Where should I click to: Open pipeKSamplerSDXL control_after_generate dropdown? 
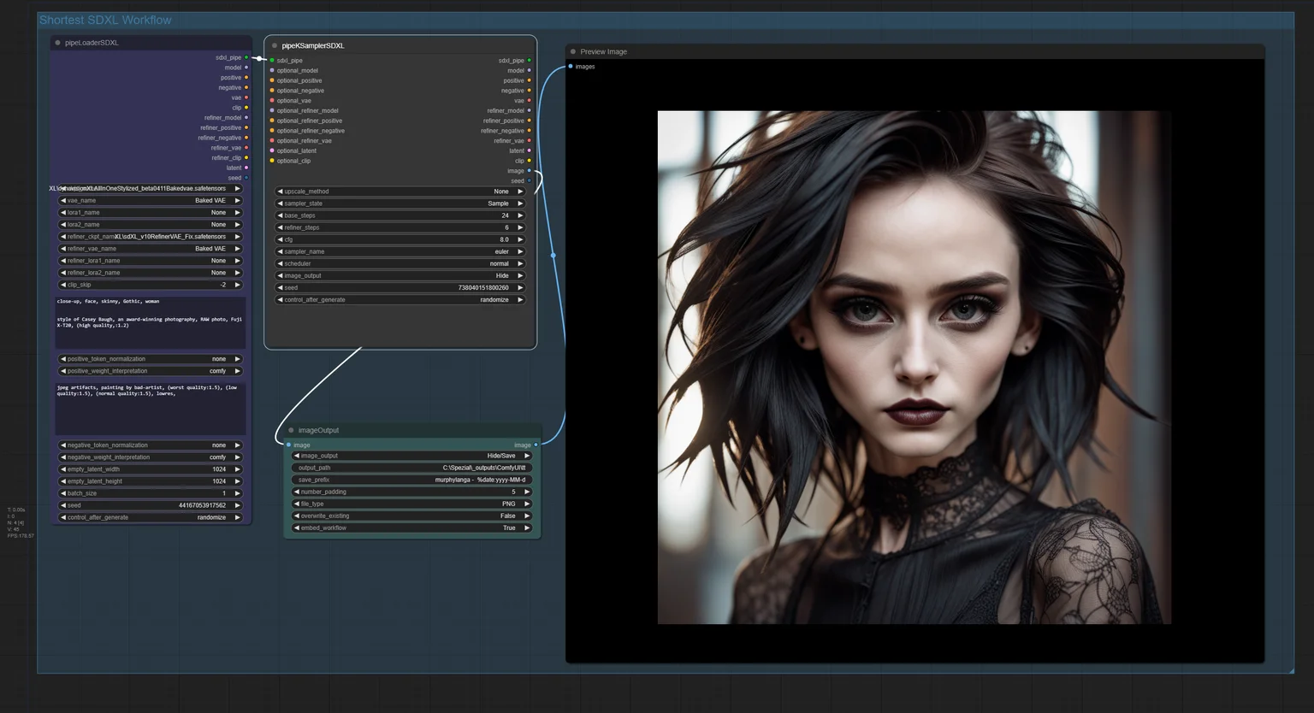[400, 299]
